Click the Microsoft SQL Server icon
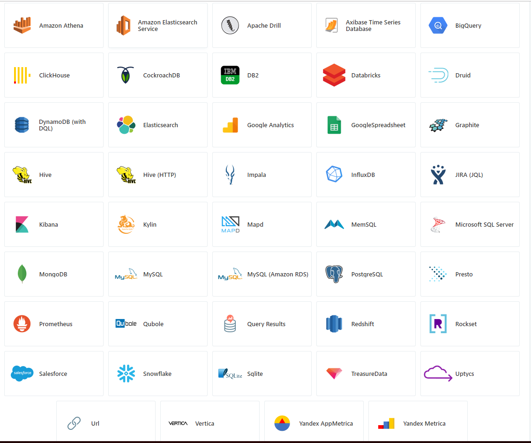This screenshot has height=443, width=531. click(438, 224)
